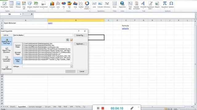Switch to 3d sum sheet tab
Viewport: 197px width, 110px height.
pos(48,107)
